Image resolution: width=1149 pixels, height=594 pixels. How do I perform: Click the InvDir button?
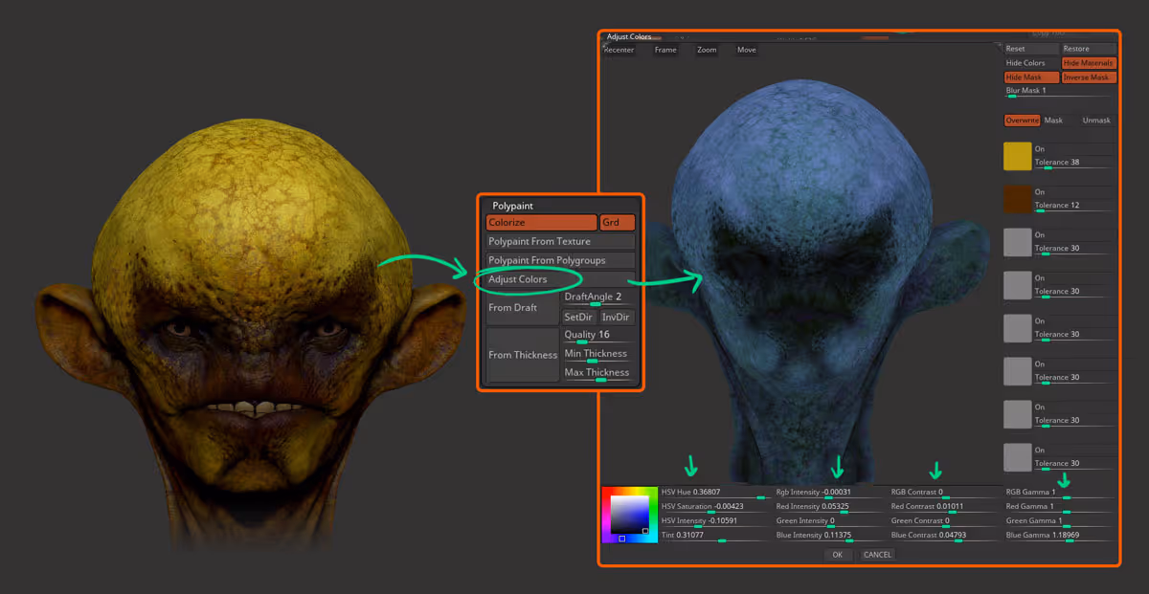617,317
